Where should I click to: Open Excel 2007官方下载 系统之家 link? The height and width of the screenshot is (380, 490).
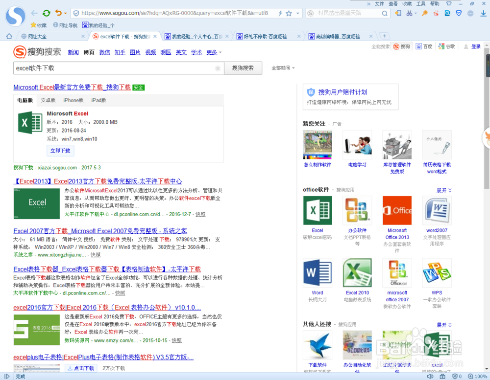100,231
